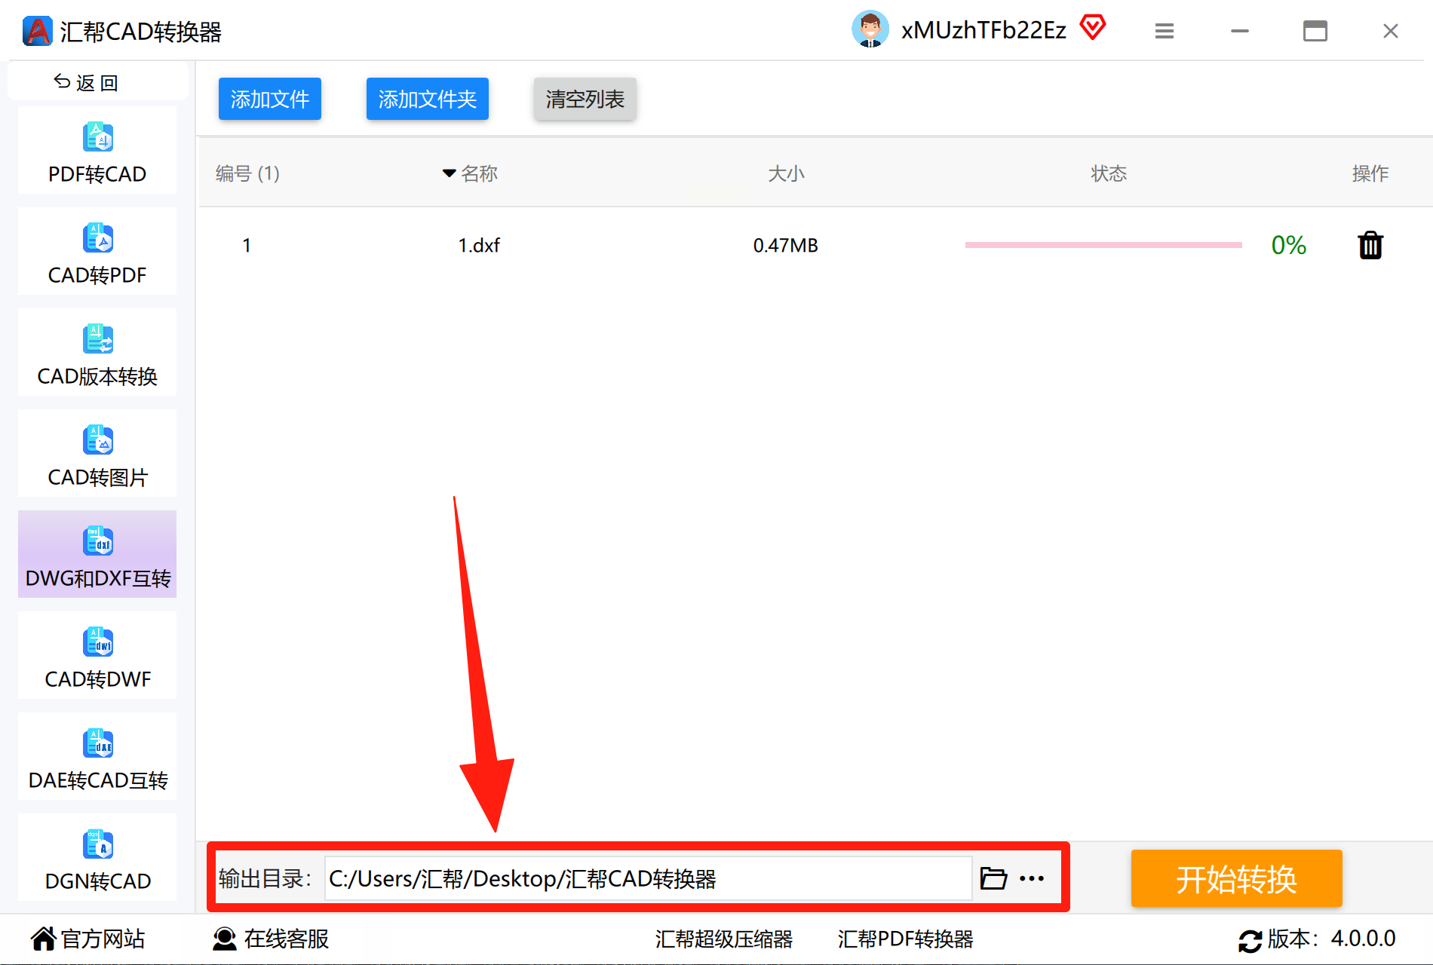This screenshot has width=1433, height=965.
Task: Delete the 1.dxf file with trash icon
Action: tap(1370, 245)
